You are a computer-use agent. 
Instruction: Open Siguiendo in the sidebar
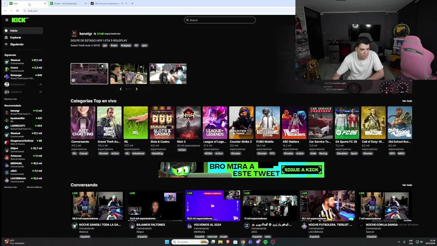(23, 44)
